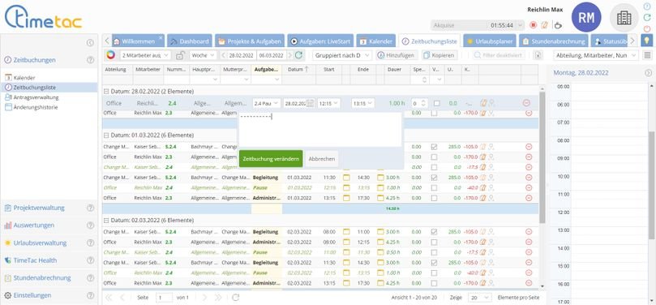The image size is (656, 305).
Task: Toggle checkbox on the 02.03.2022 Administr… 13:15 row
Action: click(x=435, y=283)
